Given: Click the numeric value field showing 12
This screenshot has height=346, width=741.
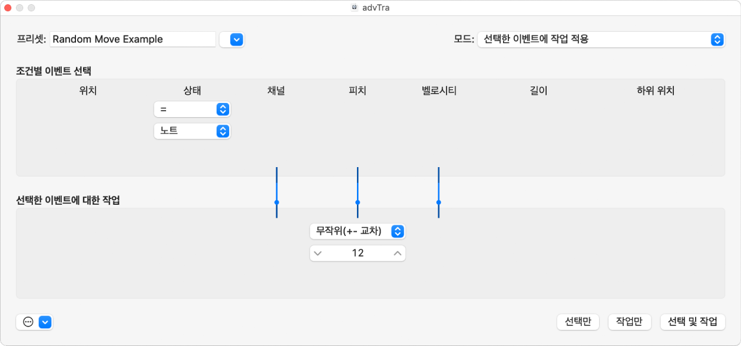Looking at the screenshot, I should [x=358, y=253].
